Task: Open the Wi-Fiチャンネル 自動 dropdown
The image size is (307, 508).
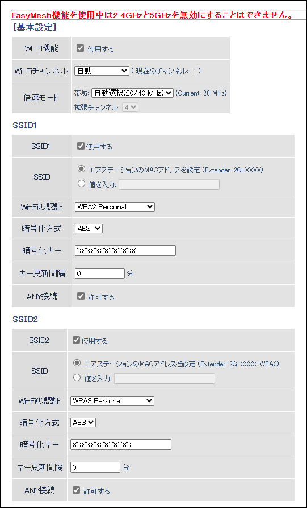Action: coord(102,71)
